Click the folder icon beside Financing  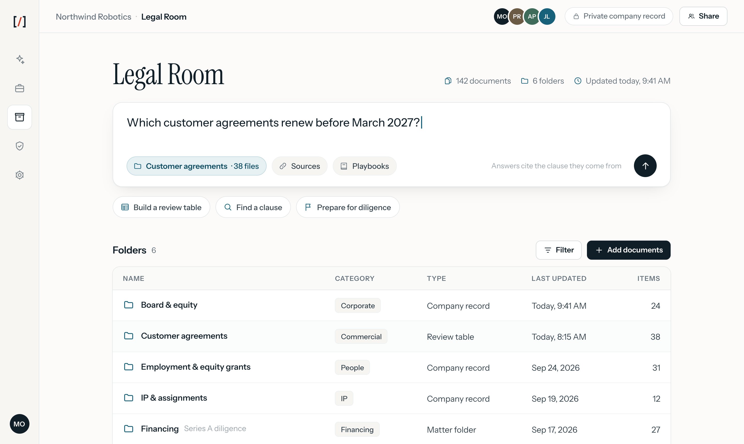(129, 429)
